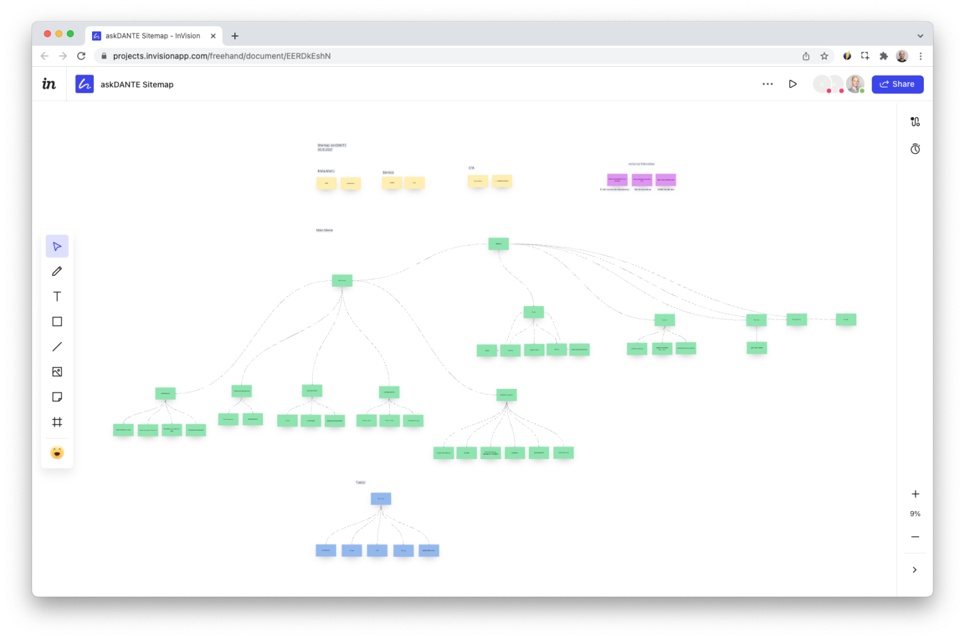Screen dimensions: 965x639
Task: Click the Service label on canvas
Action: (388, 172)
